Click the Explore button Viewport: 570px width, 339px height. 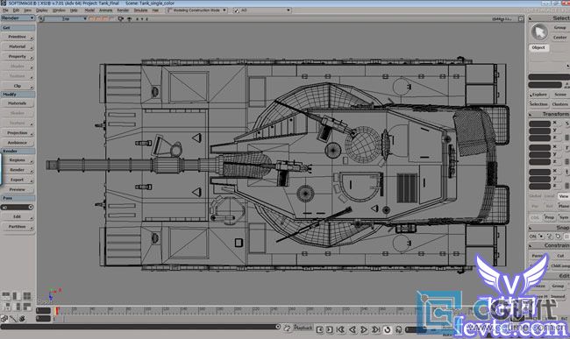coord(538,95)
